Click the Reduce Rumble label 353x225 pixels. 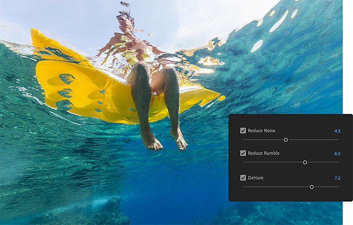(264, 154)
